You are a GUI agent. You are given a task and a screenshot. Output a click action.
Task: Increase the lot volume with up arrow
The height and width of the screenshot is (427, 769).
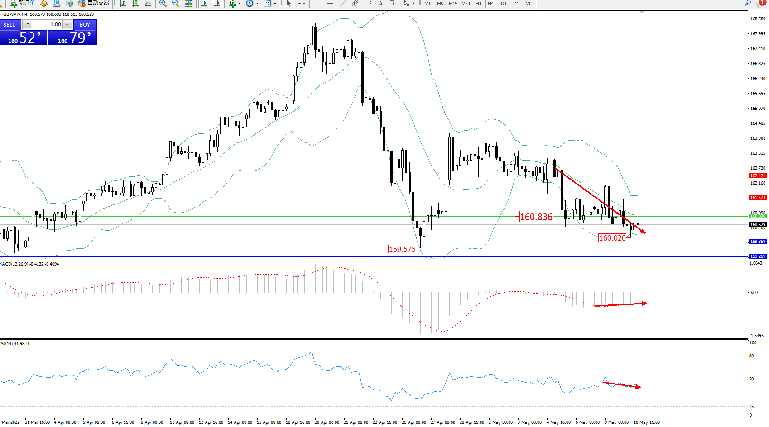point(67,24)
